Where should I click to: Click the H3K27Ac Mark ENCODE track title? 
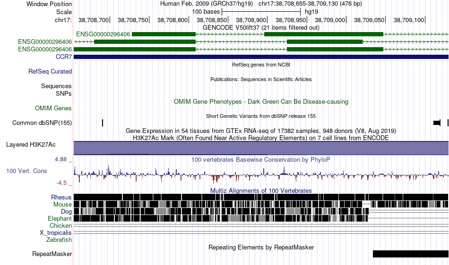pos(261,138)
